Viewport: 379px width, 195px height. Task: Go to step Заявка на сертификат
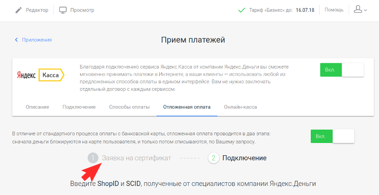(136, 158)
